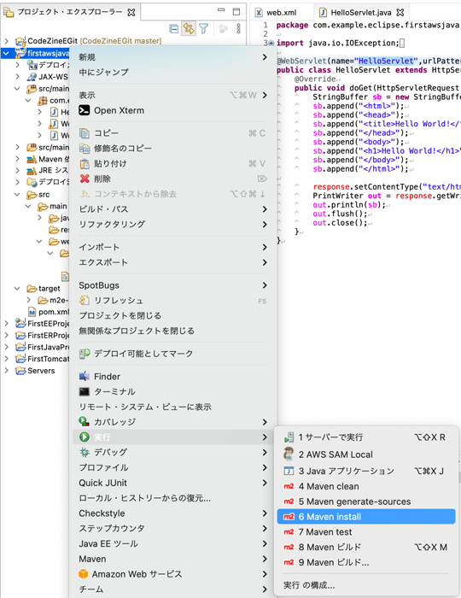461x598 pixels.
Task: Open プロファイル menu entry
Action: [173, 467]
